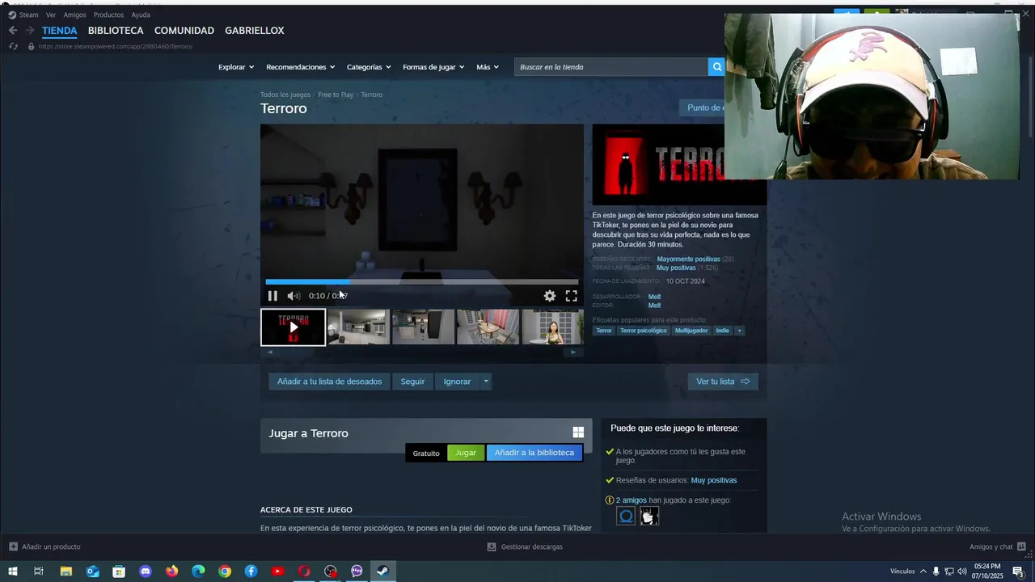Image resolution: width=1035 pixels, height=582 pixels.
Task: Click the Seguir button
Action: [412, 382]
